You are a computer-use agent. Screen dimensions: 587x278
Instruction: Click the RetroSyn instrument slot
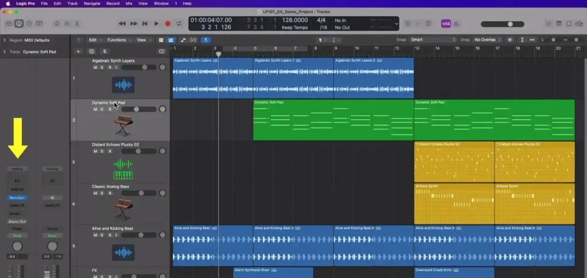[17, 198]
